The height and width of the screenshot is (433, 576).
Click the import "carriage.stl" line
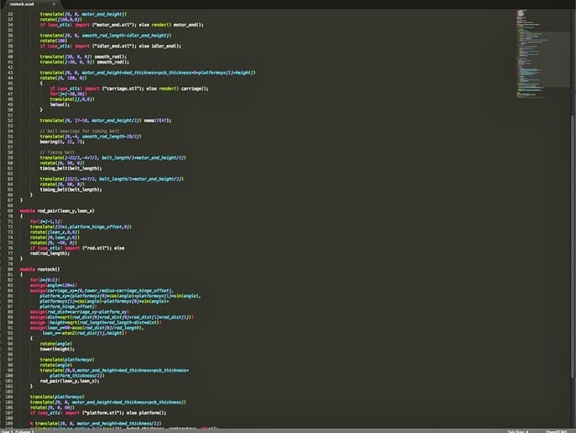pos(129,89)
